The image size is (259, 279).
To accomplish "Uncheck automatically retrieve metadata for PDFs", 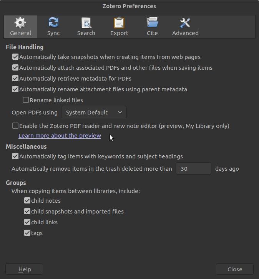I will point(15,79).
